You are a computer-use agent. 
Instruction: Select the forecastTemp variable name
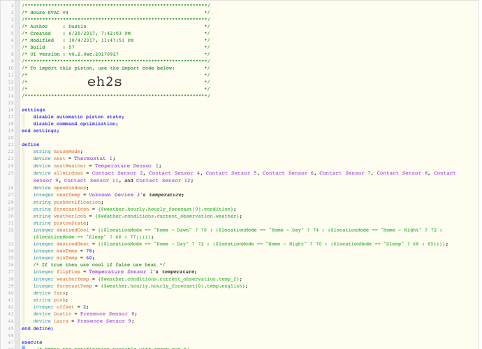click(x=74, y=286)
